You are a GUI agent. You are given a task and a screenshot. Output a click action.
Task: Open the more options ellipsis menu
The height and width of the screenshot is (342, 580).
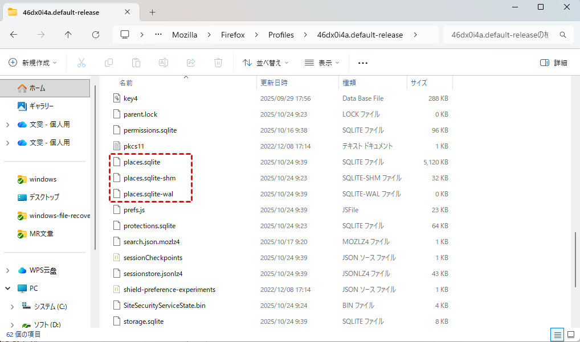coord(363,63)
